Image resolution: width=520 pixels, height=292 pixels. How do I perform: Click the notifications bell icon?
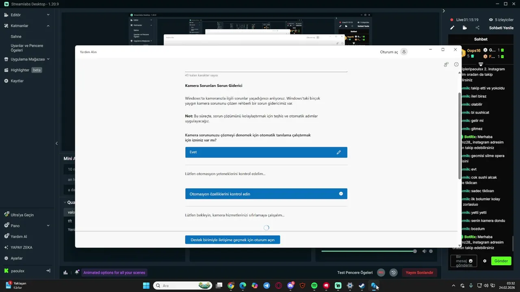pos(77,272)
